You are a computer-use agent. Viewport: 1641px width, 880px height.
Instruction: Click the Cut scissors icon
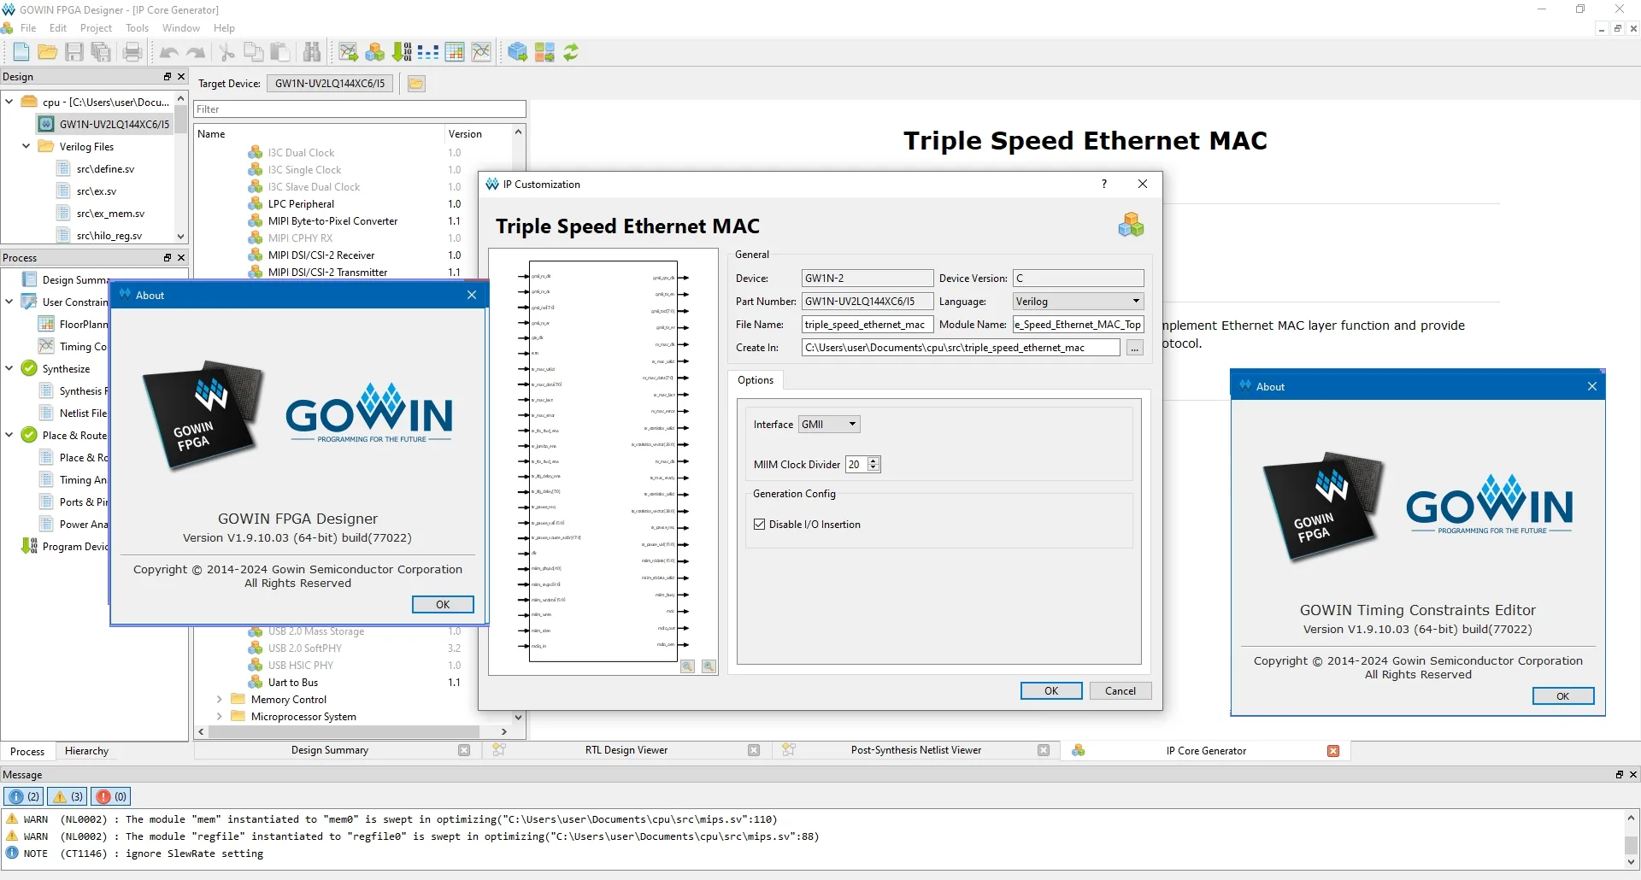coord(227,52)
